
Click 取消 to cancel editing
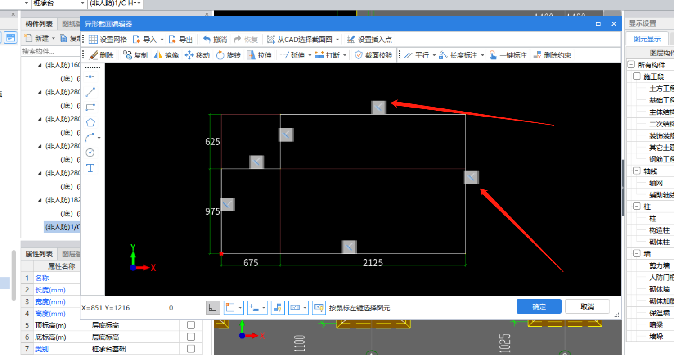[x=587, y=306]
